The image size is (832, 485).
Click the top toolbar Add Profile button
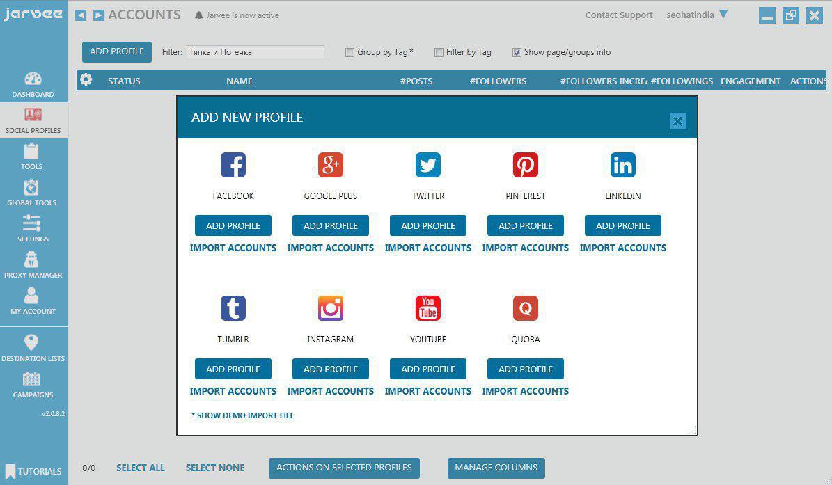coord(117,52)
